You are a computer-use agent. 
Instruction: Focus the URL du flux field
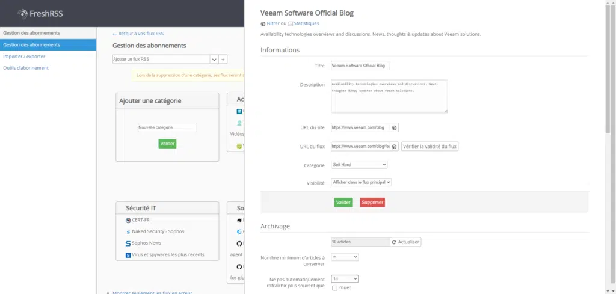[x=361, y=147]
